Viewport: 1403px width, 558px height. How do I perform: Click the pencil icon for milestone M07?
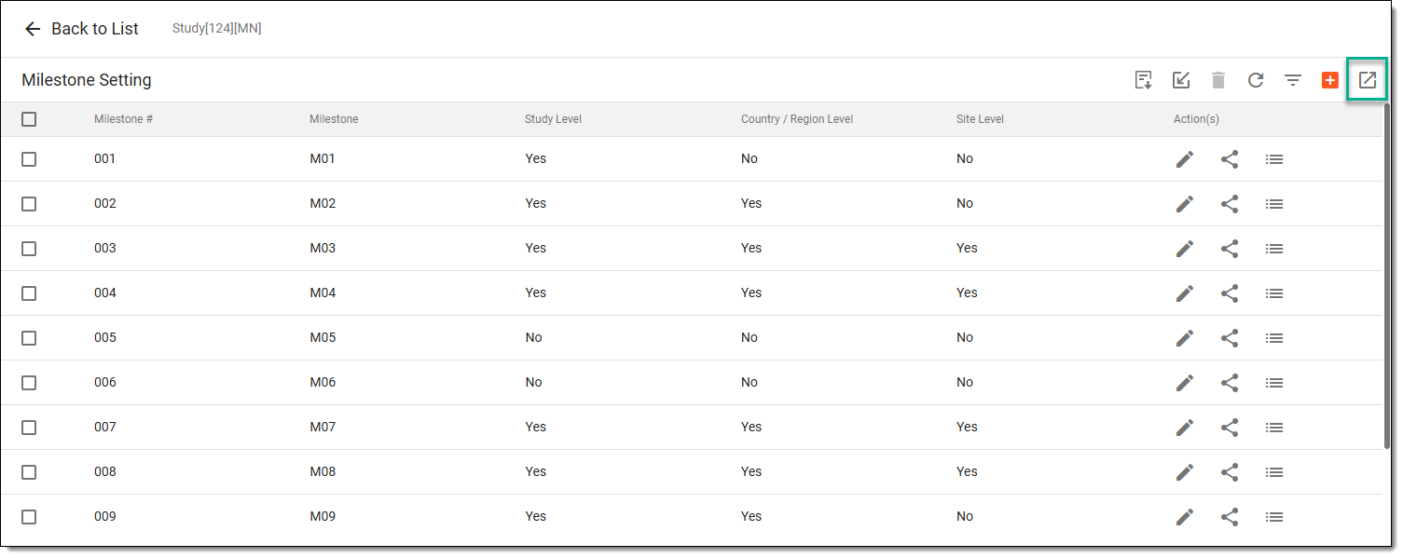[x=1185, y=428]
